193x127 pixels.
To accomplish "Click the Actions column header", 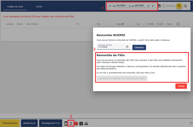I will tap(10, 24).
